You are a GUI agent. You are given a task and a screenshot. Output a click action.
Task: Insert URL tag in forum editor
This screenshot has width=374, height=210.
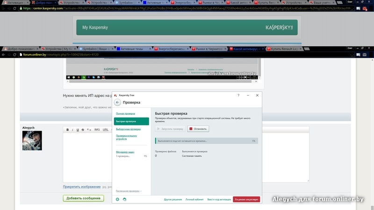coord(106,130)
